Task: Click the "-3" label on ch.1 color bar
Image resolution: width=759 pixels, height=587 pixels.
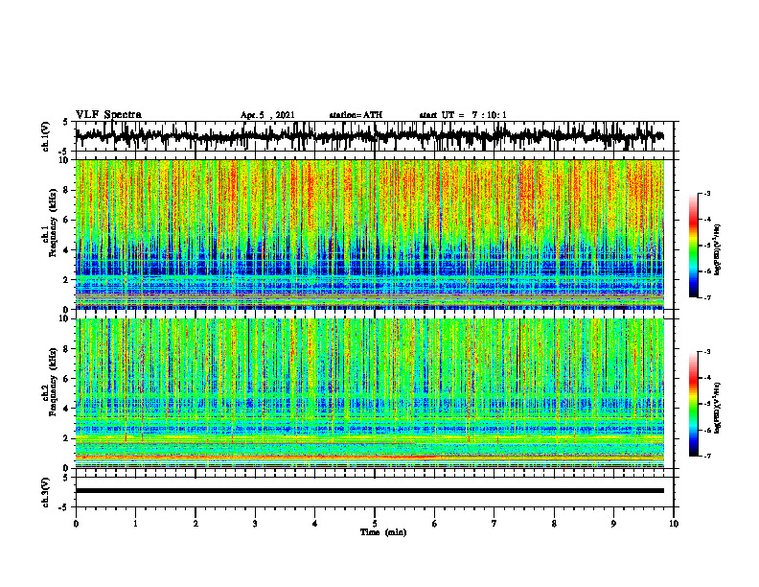Action: (706, 193)
